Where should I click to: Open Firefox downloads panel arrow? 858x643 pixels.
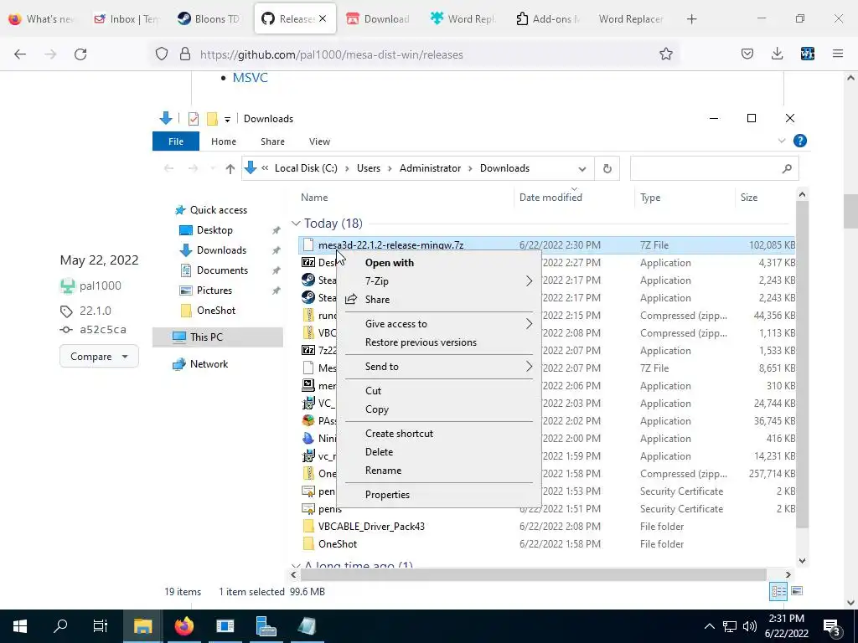coord(777,54)
